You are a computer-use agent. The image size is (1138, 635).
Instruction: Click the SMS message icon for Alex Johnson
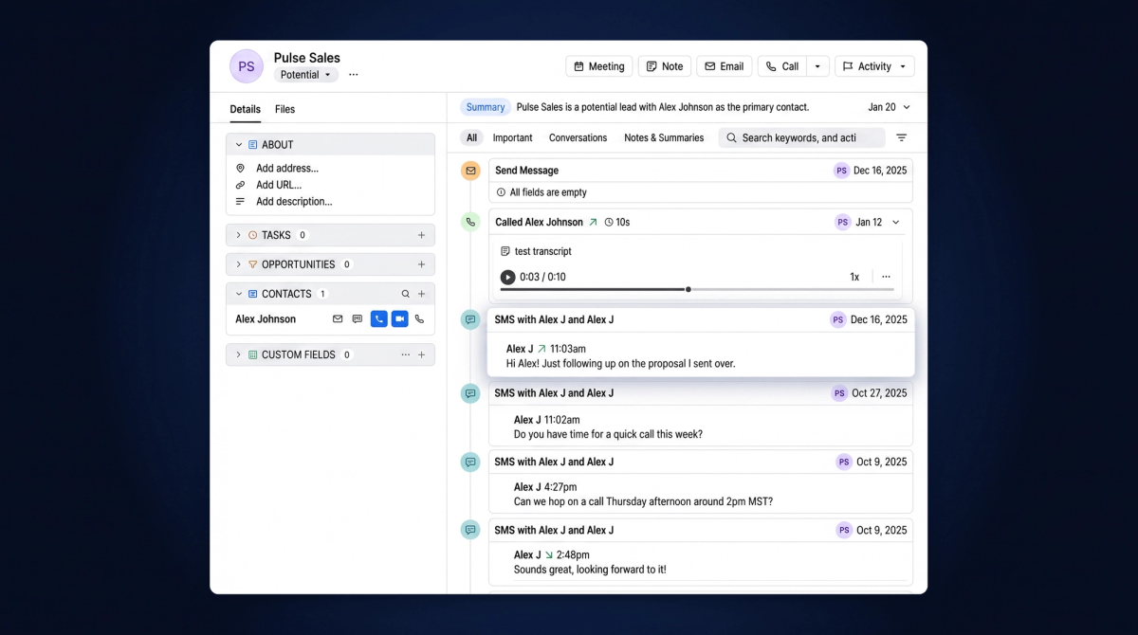pyautogui.click(x=358, y=319)
